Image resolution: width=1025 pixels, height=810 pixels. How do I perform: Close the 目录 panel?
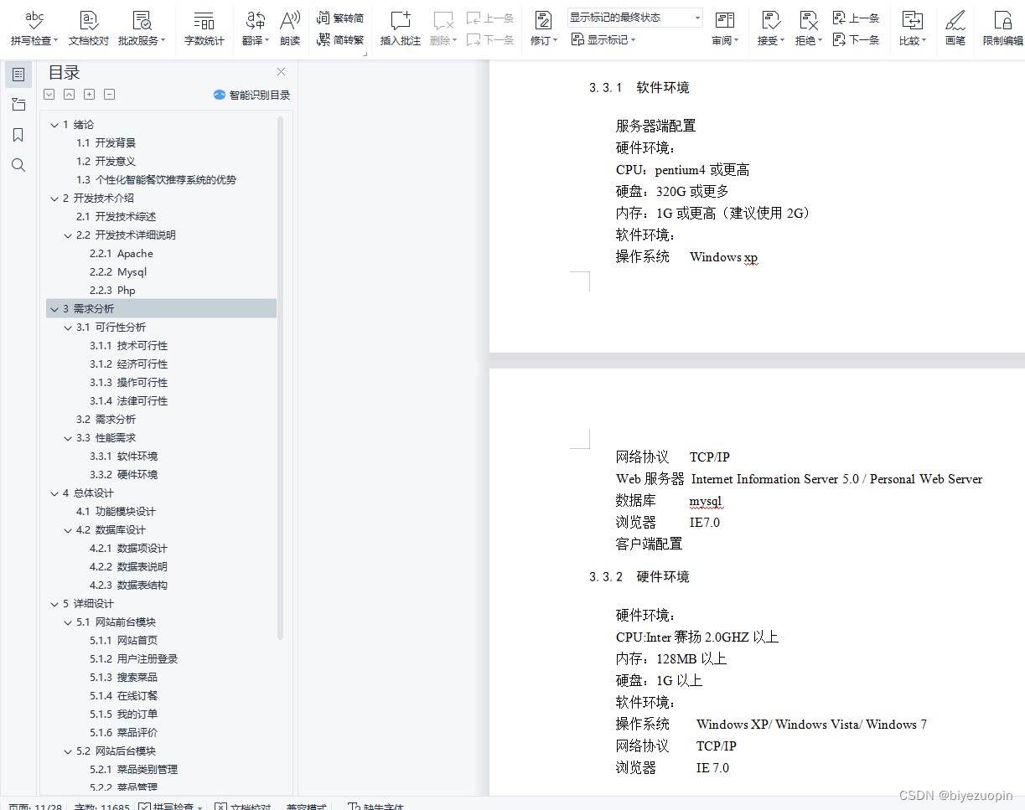tap(281, 72)
